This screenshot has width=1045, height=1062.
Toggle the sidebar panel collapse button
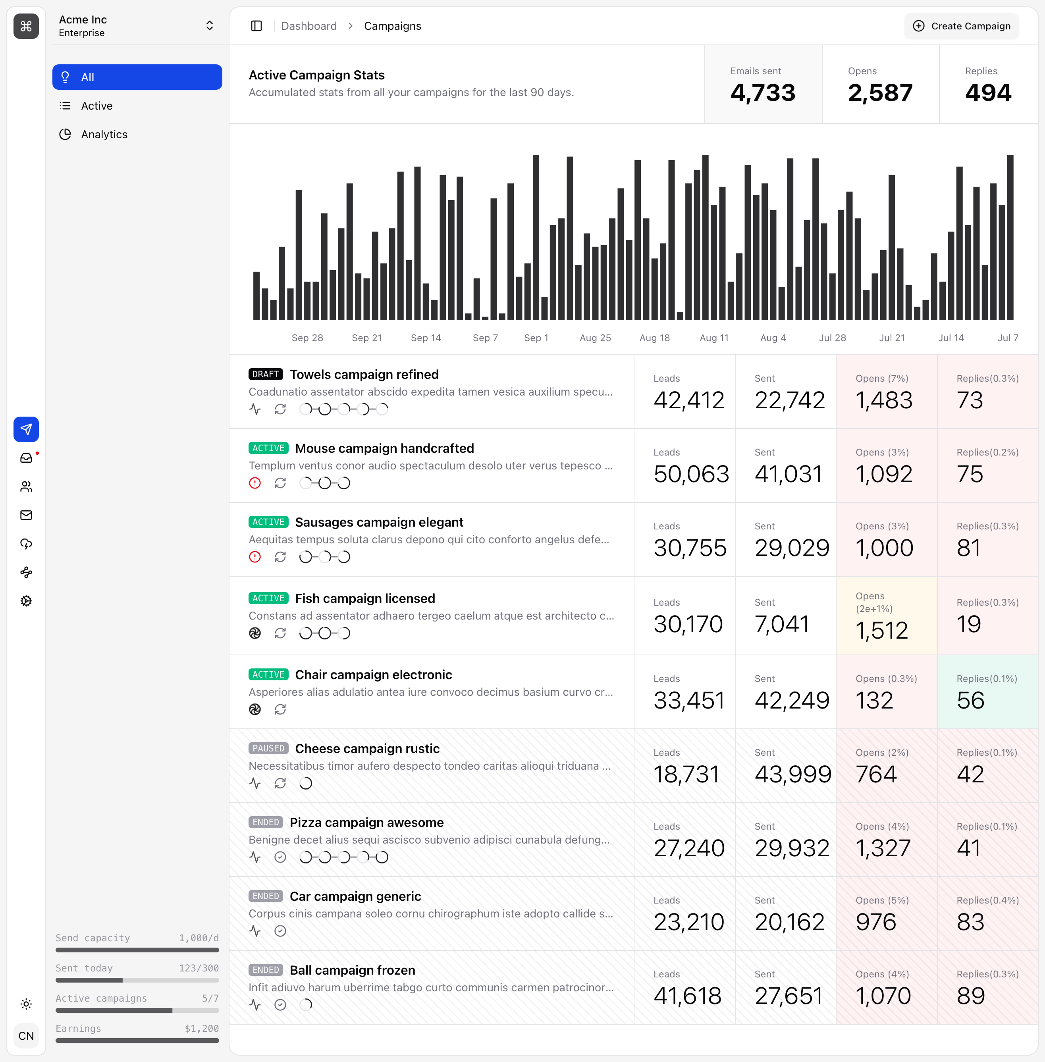click(256, 26)
